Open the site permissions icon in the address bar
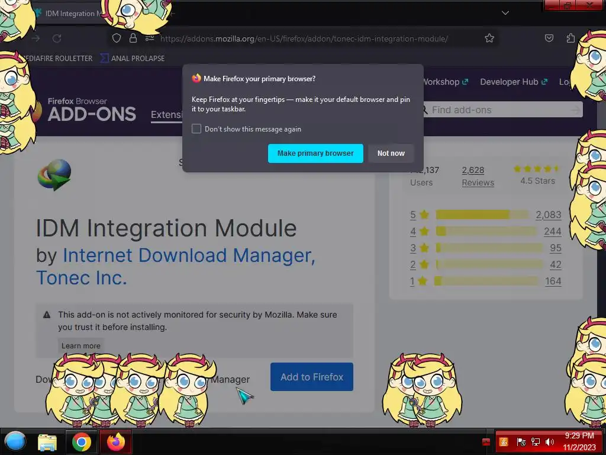This screenshot has height=455, width=606. pos(150,39)
